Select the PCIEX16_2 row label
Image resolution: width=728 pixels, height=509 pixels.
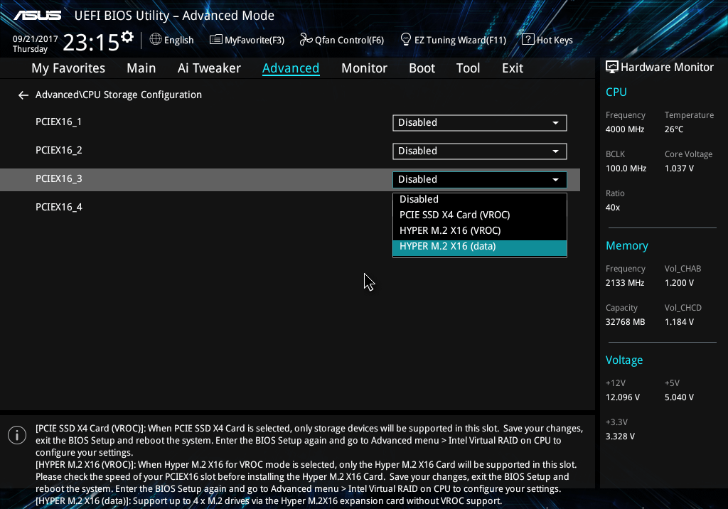(58, 150)
